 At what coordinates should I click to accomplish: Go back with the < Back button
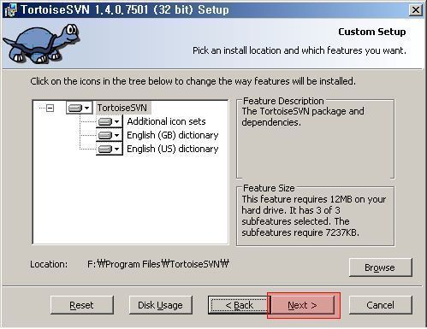pyautogui.click(x=239, y=305)
